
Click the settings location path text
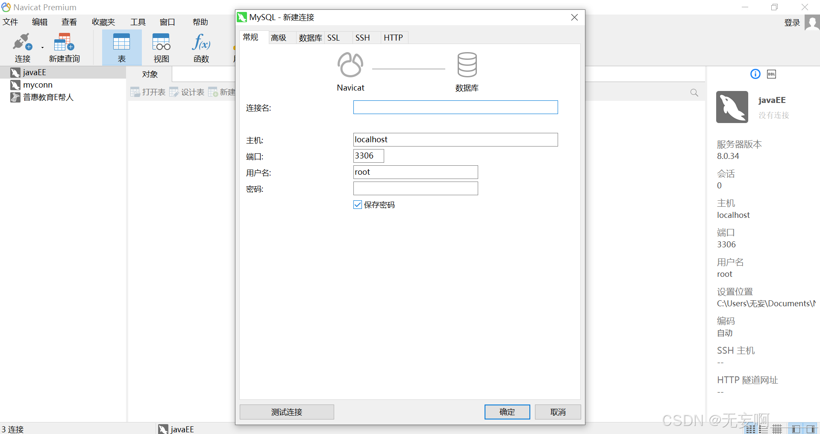(766, 303)
